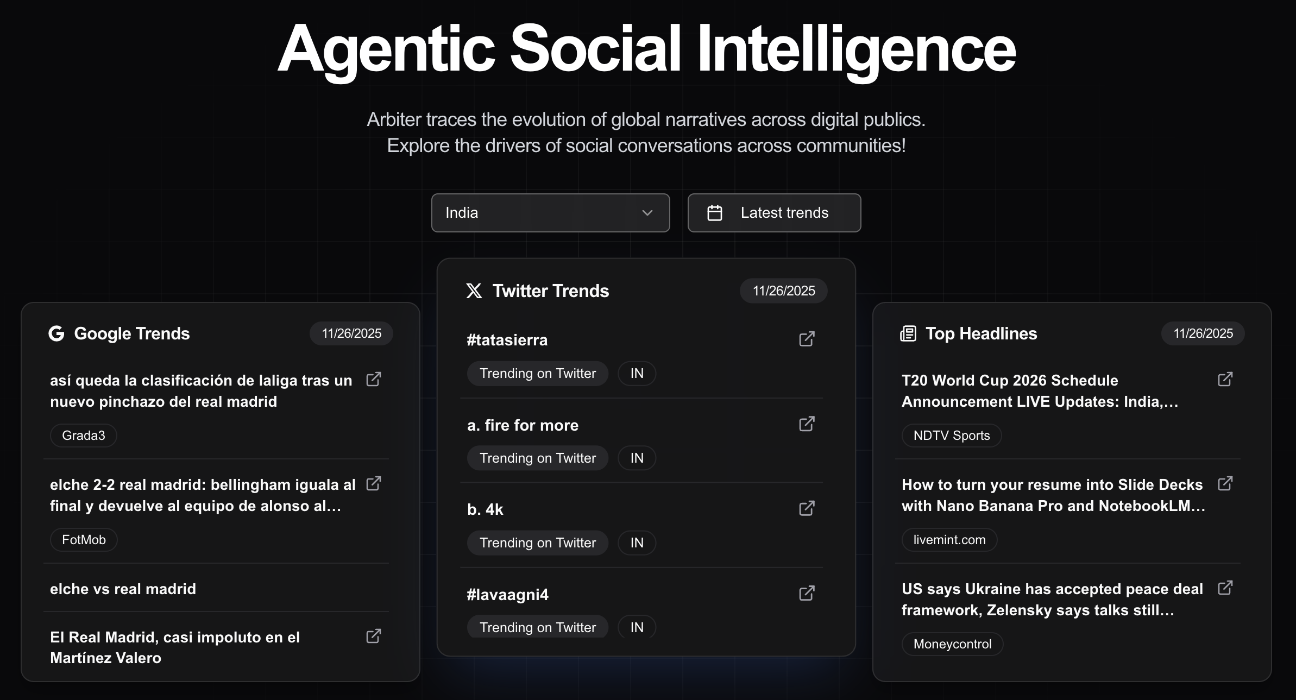Screen dimensions: 1296x700
Task: Select the Top Headlines panel heading
Action: tap(981, 333)
